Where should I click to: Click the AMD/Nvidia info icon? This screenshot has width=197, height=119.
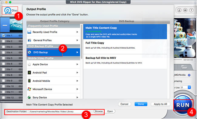point(189,75)
